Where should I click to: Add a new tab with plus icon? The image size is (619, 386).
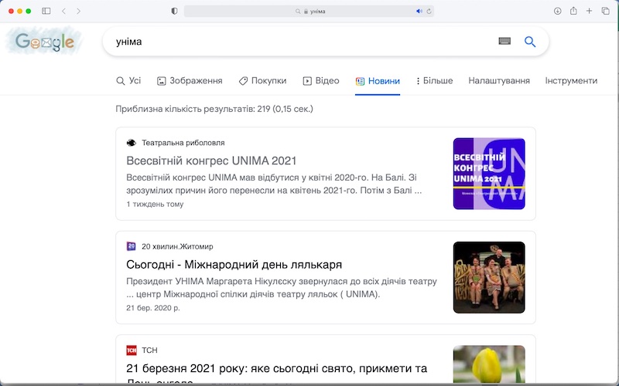pyautogui.click(x=589, y=11)
